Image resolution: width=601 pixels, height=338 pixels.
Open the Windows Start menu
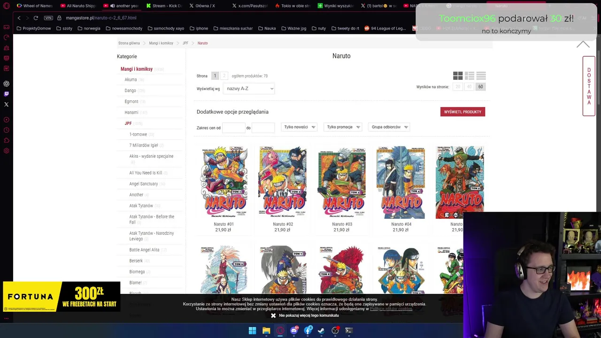point(252,330)
